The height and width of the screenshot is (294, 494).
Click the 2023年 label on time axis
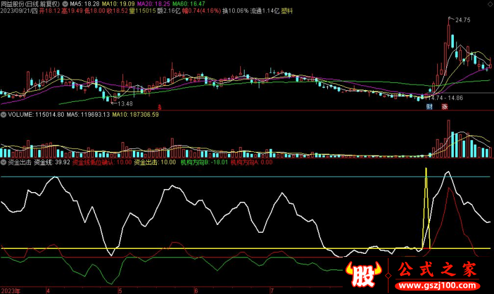click(x=11, y=290)
